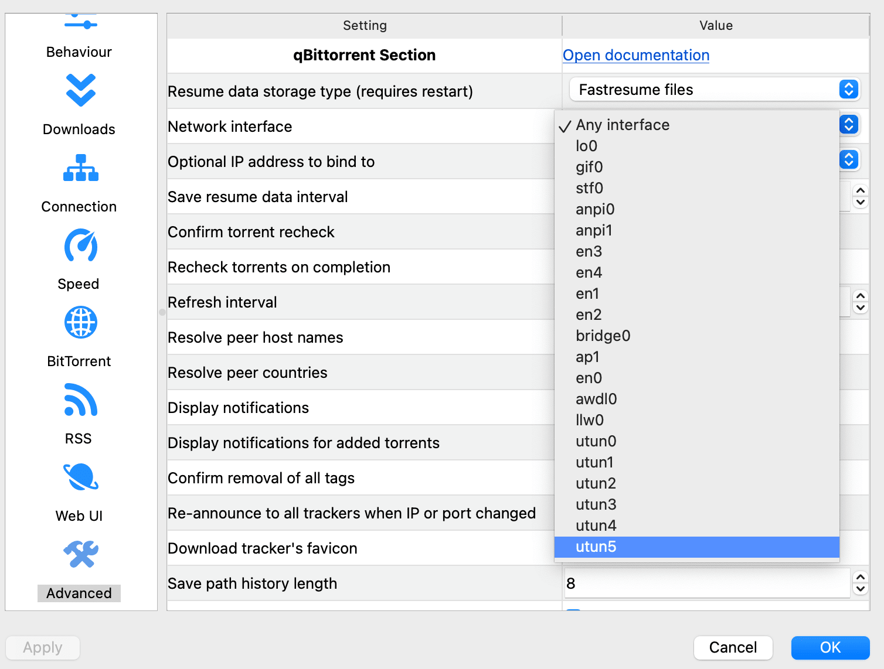Select the Display notifications row label
Viewport: 884px width, 669px height.
(x=238, y=408)
